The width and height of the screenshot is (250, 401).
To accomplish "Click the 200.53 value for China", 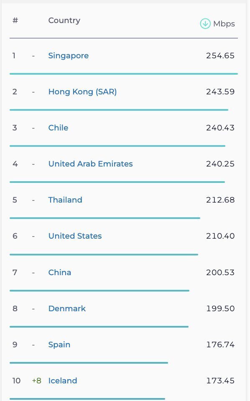I will point(220,272).
